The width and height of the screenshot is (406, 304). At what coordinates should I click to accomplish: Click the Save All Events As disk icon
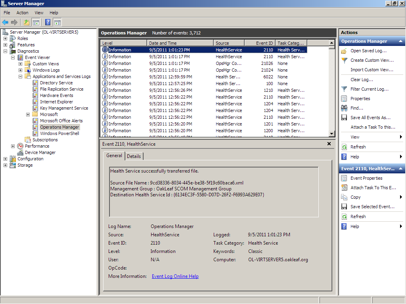[344, 118]
